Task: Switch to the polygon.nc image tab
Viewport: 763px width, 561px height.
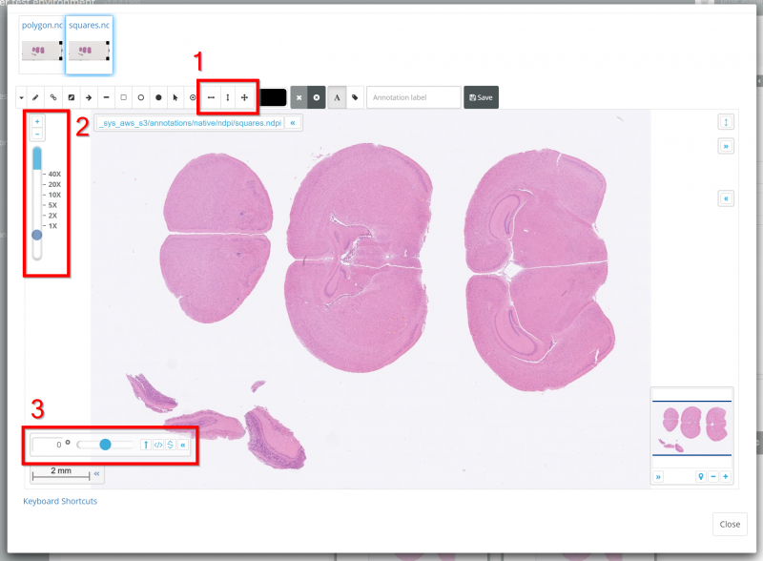Action: [39, 24]
